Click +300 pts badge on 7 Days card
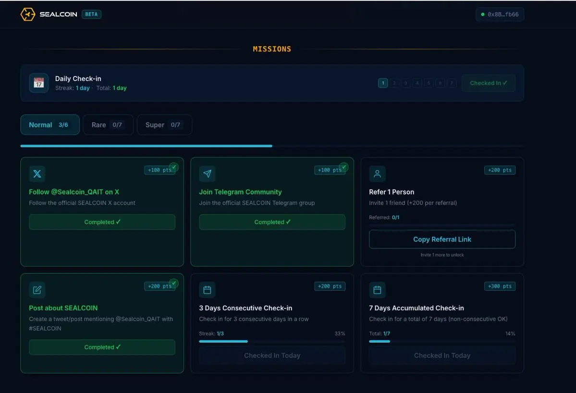576x393 pixels. [x=500, y=286]
